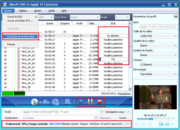Expand the profile panel double-arrow button
180x130 pixels.
coord(176,16)
